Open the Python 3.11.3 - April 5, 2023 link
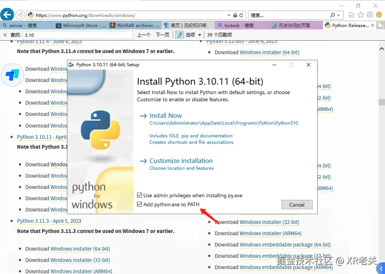Screen dimensions: 385x274 pos(49,221)
